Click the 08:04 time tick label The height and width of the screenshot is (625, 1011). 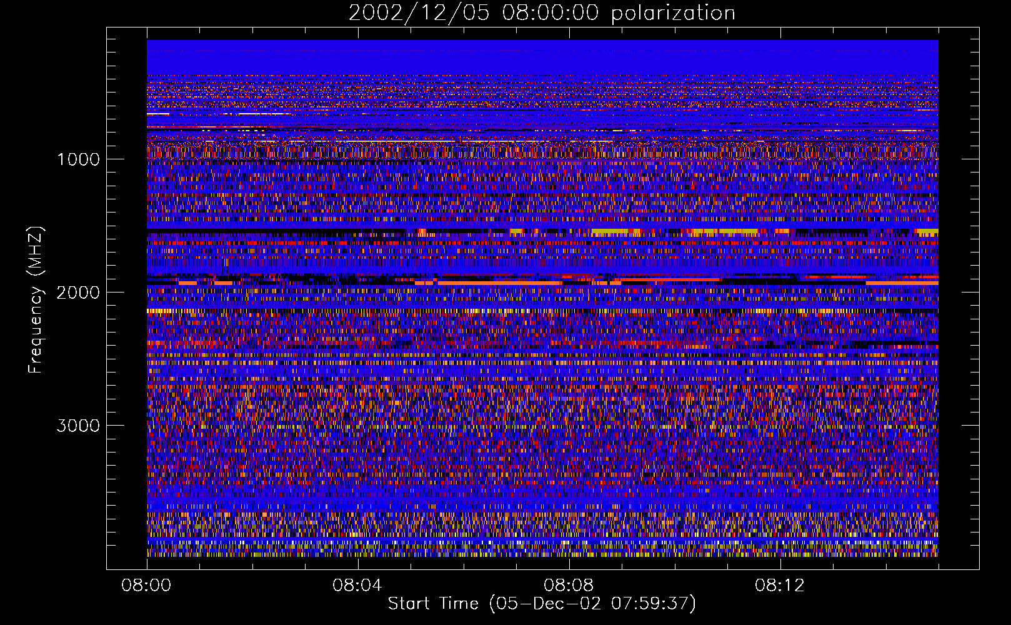pos(357,586)
